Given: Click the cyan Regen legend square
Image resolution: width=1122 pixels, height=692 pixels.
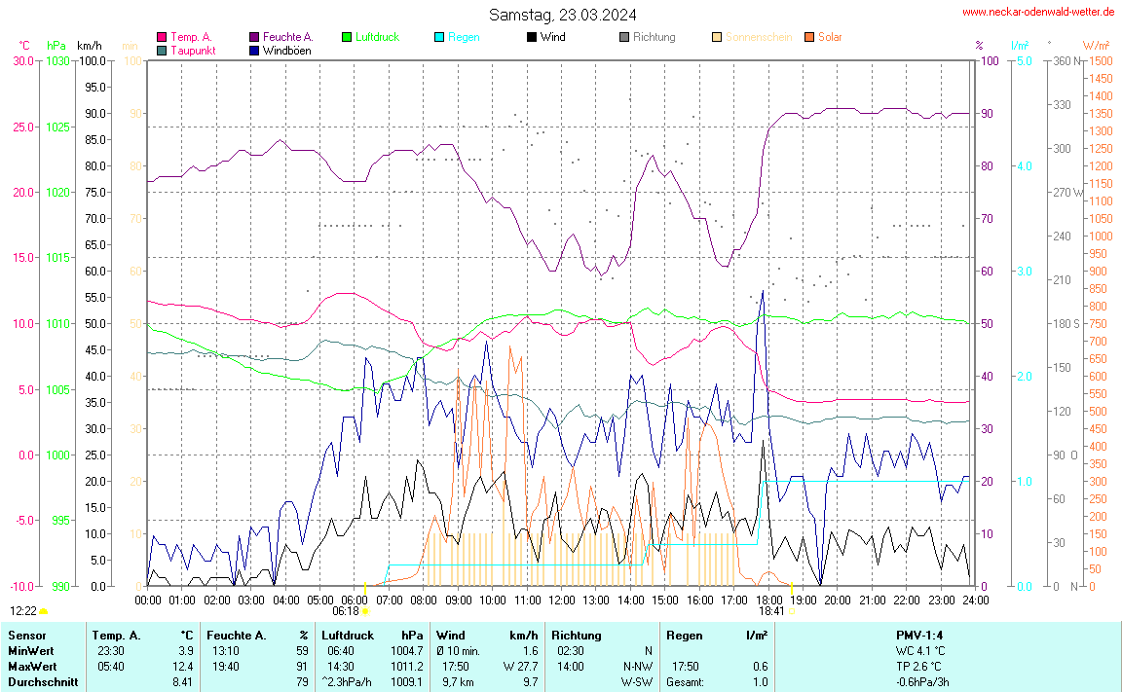Looking at the screenshot, I should pos(439,38).
